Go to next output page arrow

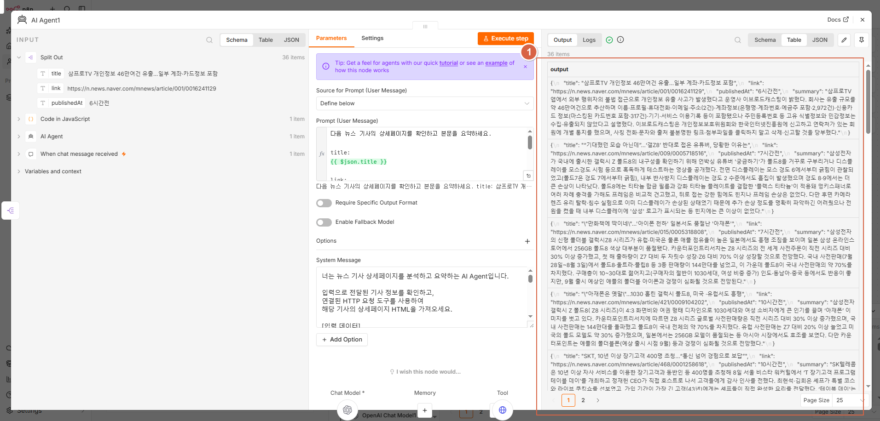tap(598, 400)
